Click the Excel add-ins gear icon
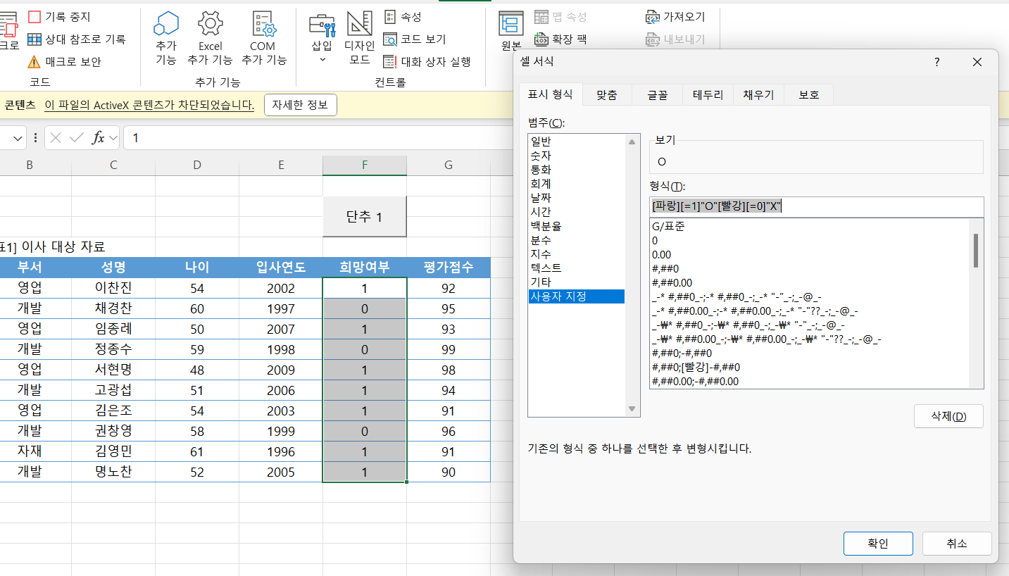This screenshot has height=576, width=1009. [210, 24]
